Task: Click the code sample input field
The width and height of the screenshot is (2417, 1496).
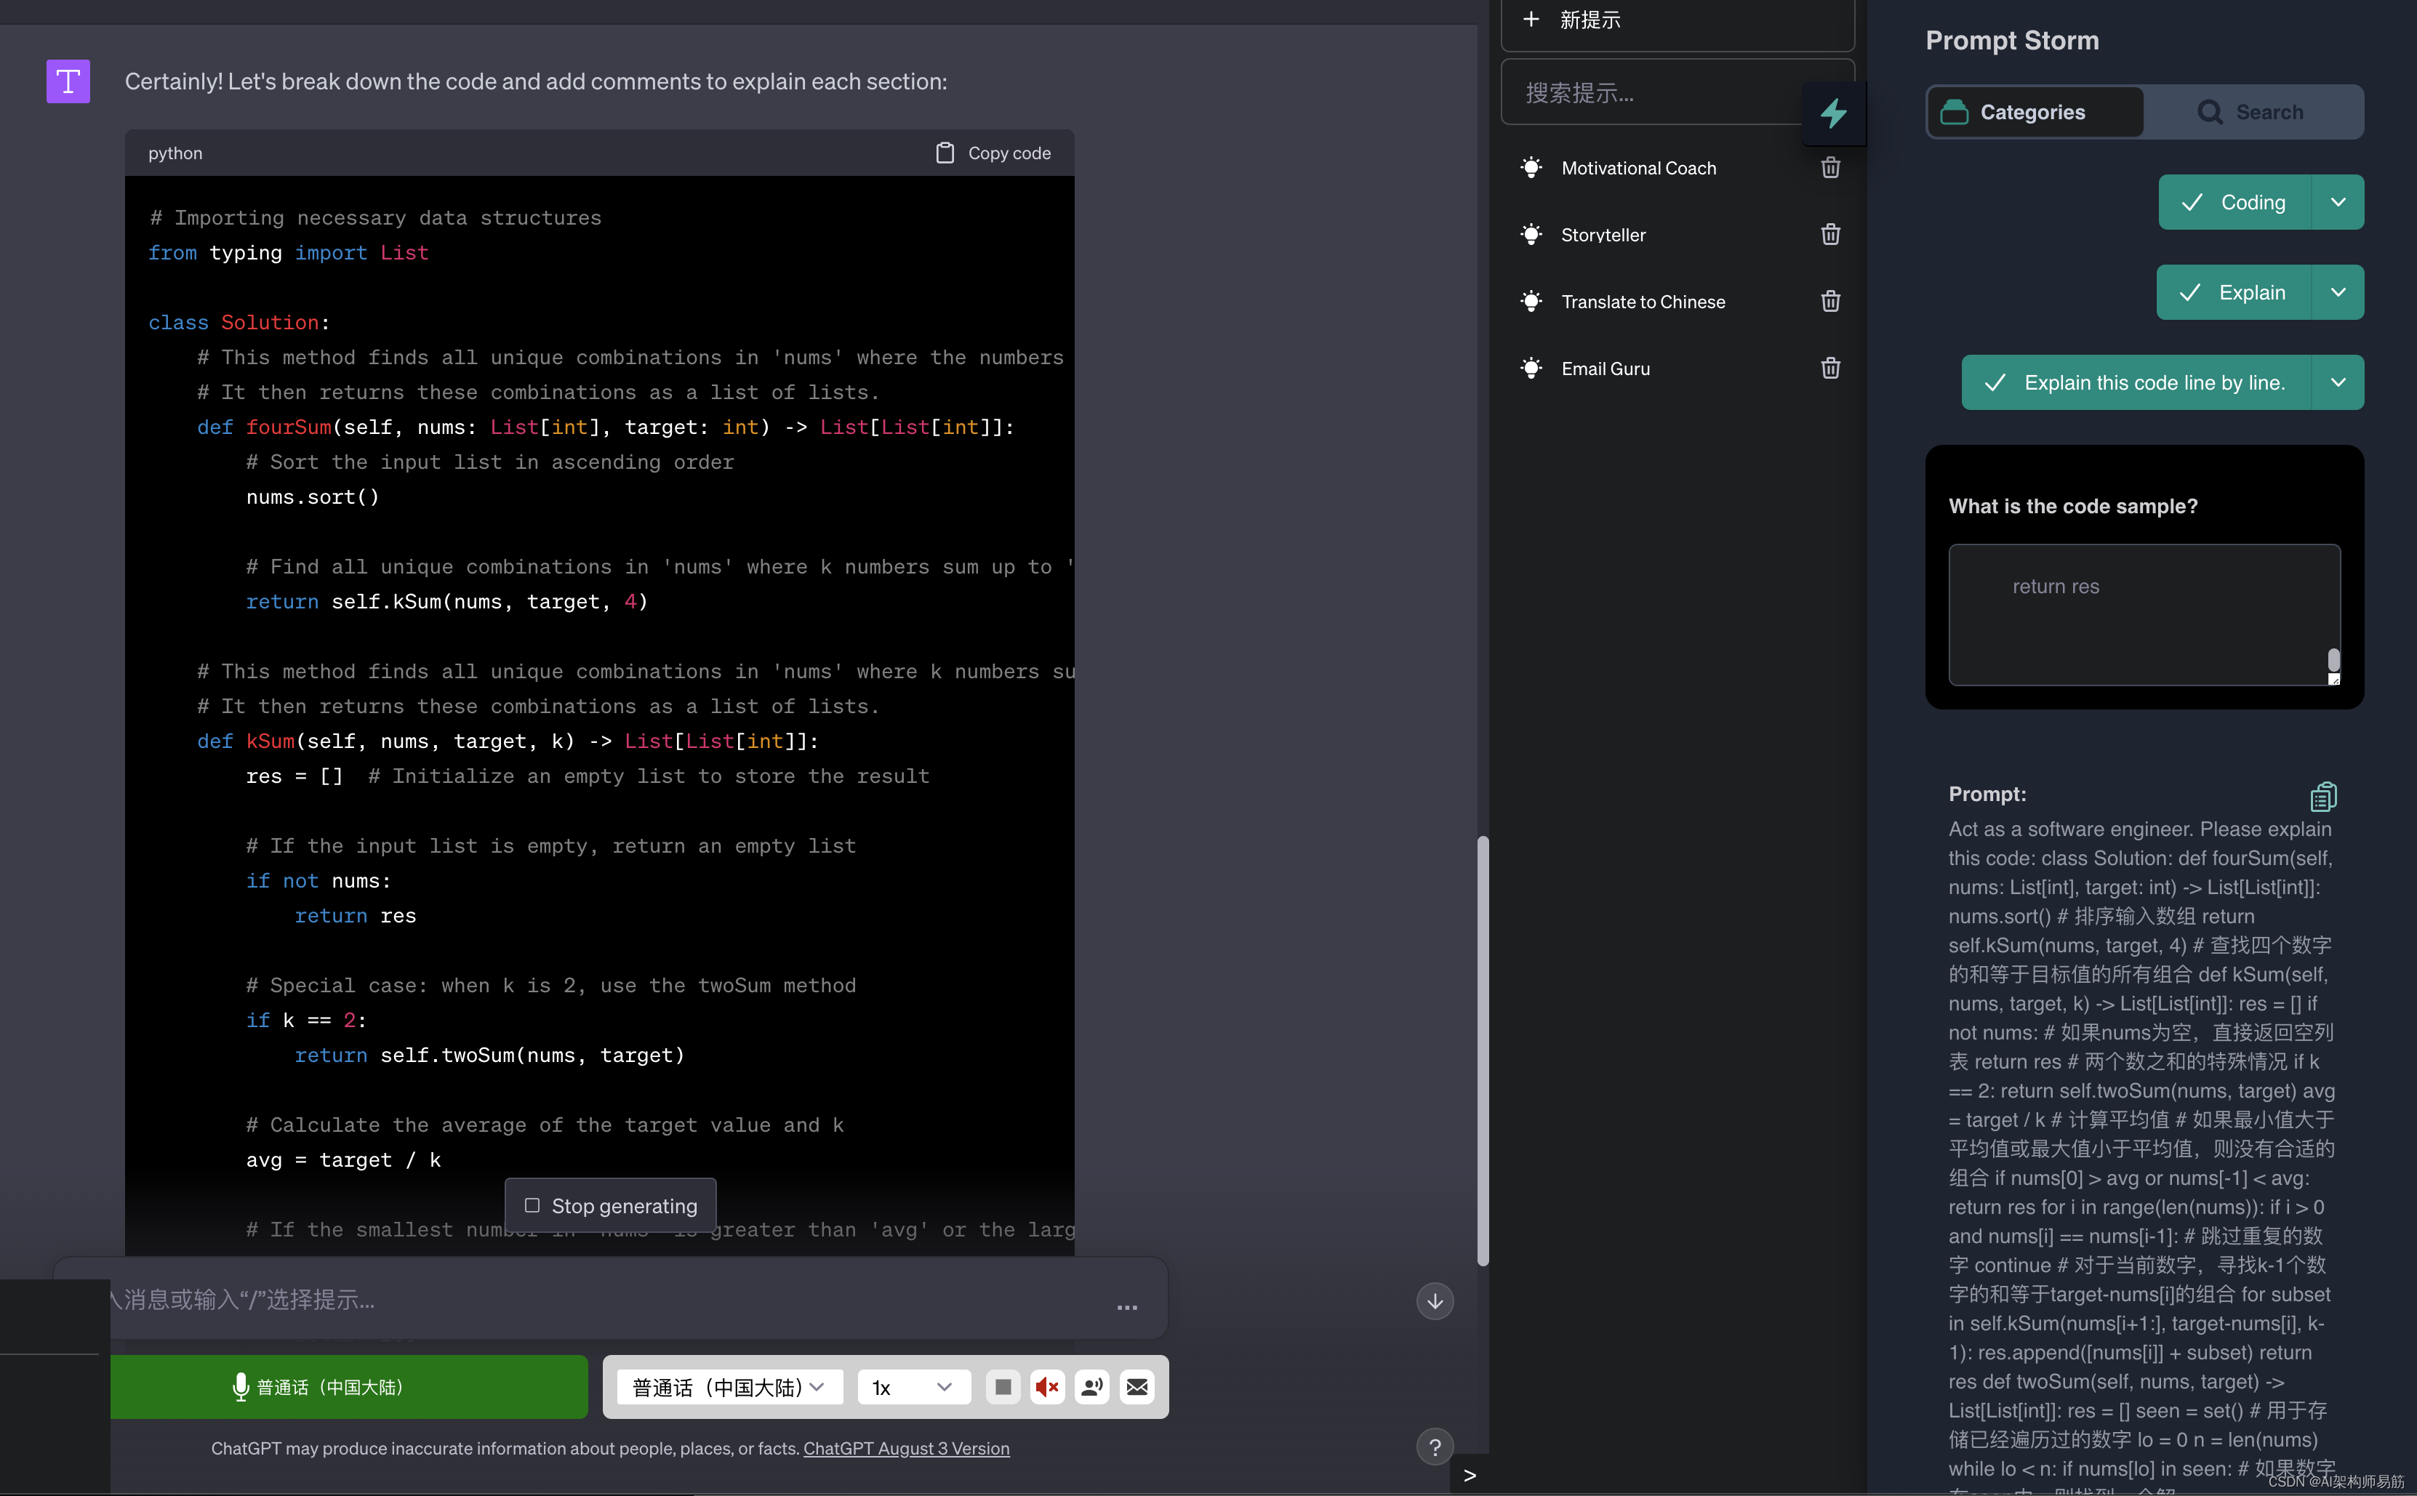Action: [x=2146, y=614]
